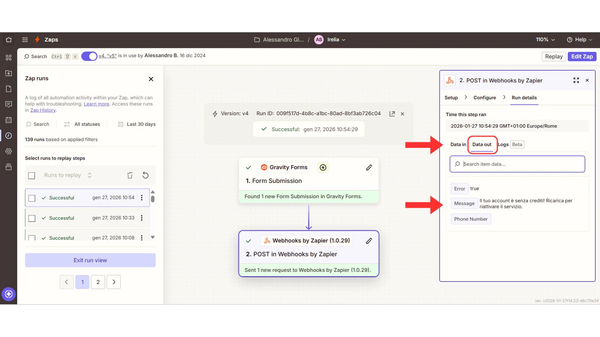Click the Exit run view button
The image size is (600, 337).
90,260
